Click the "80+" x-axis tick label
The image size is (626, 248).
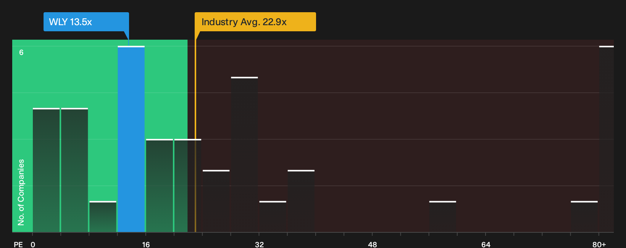coord(599,245)
